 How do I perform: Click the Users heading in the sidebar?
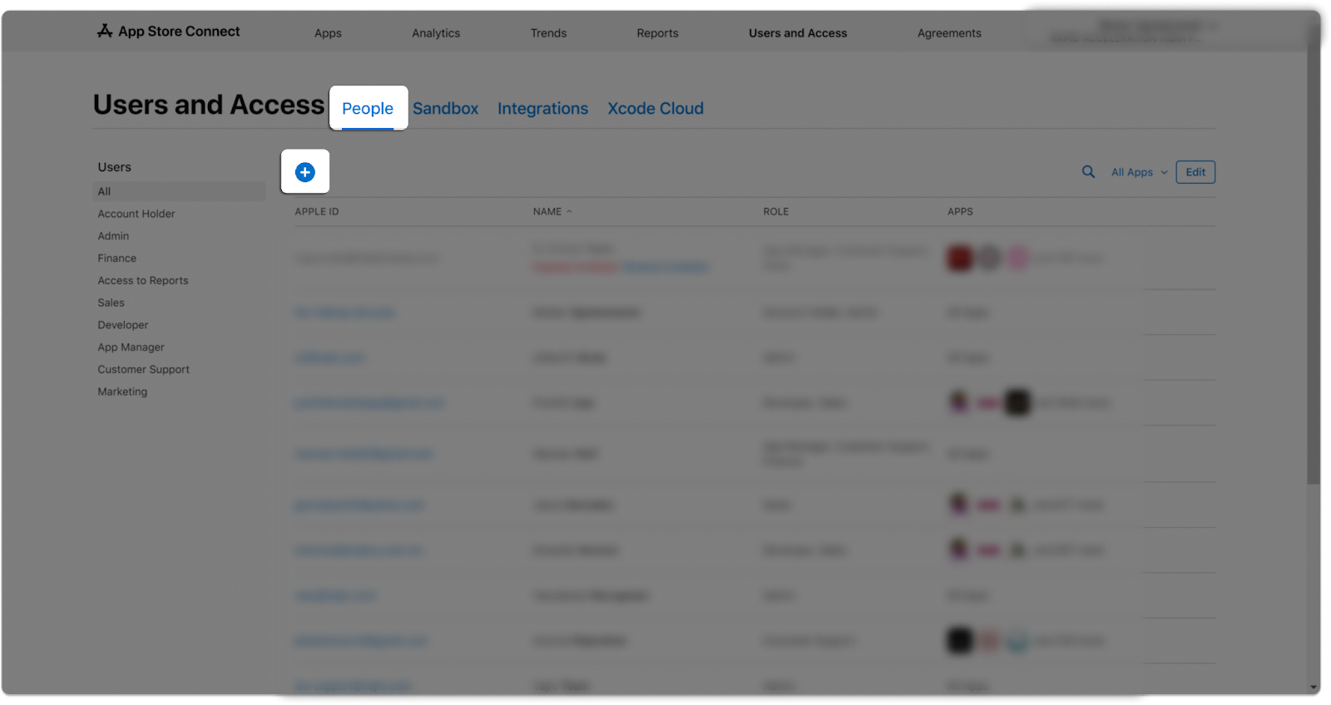pos(115,167)
